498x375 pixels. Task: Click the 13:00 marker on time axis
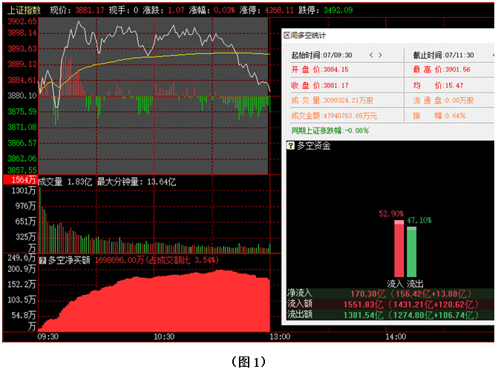(x=279, y=336)
